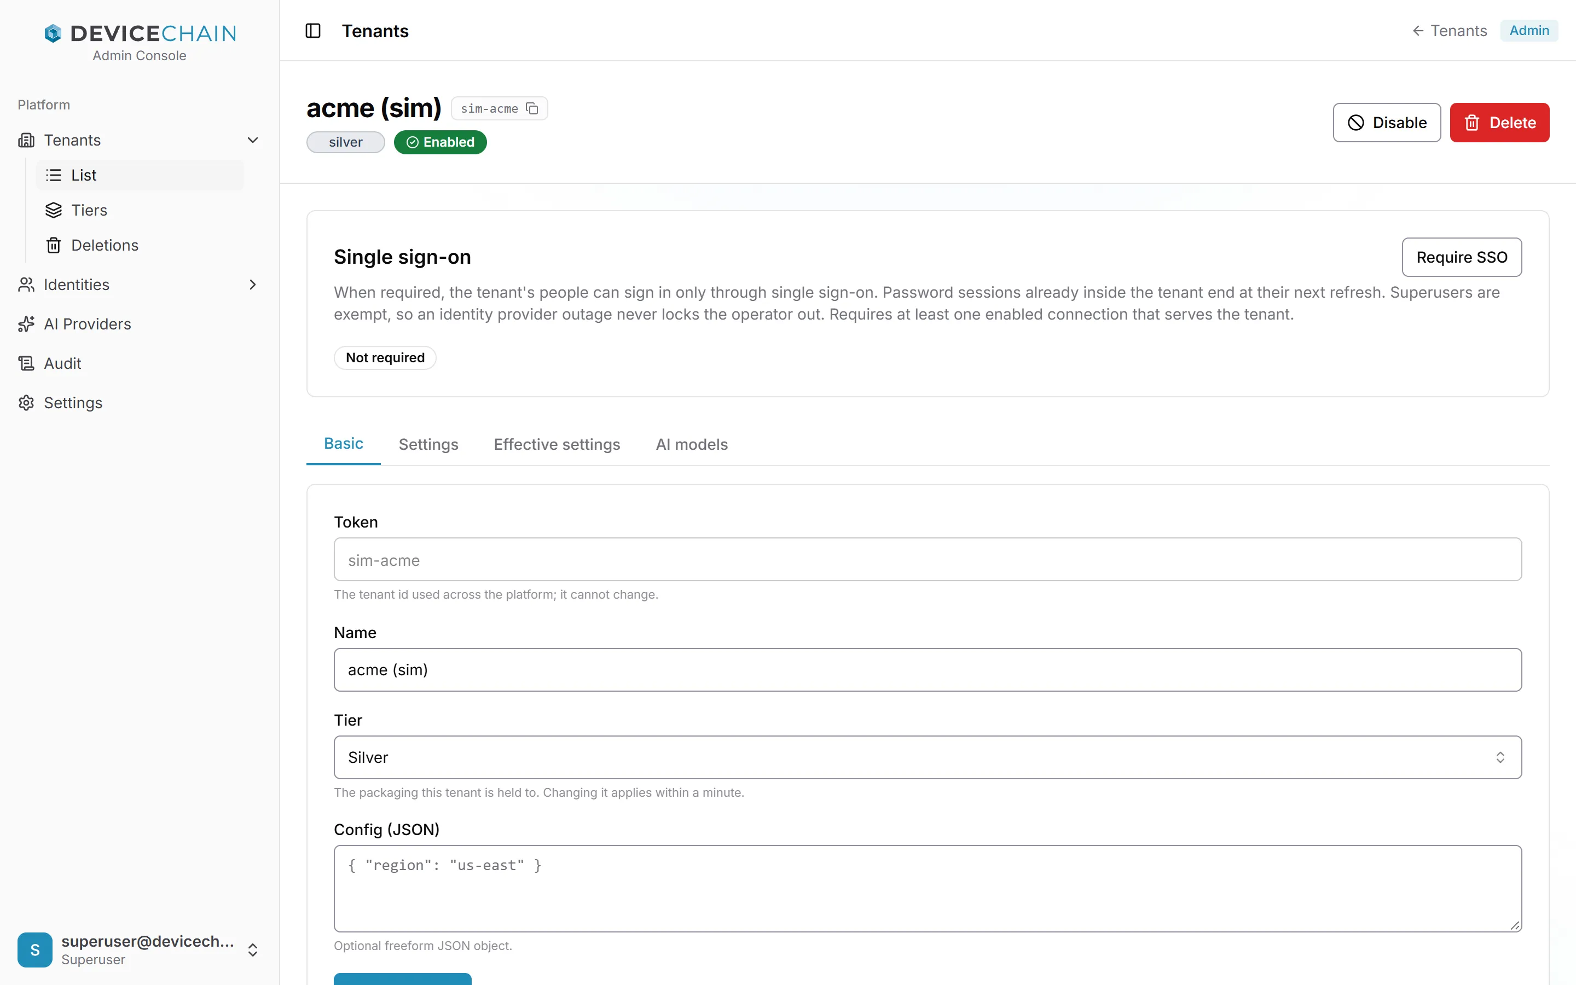This screenshot has width=1576, height=985.
Task: Click the Token field showing sim-acme
Action: [928, 559]
